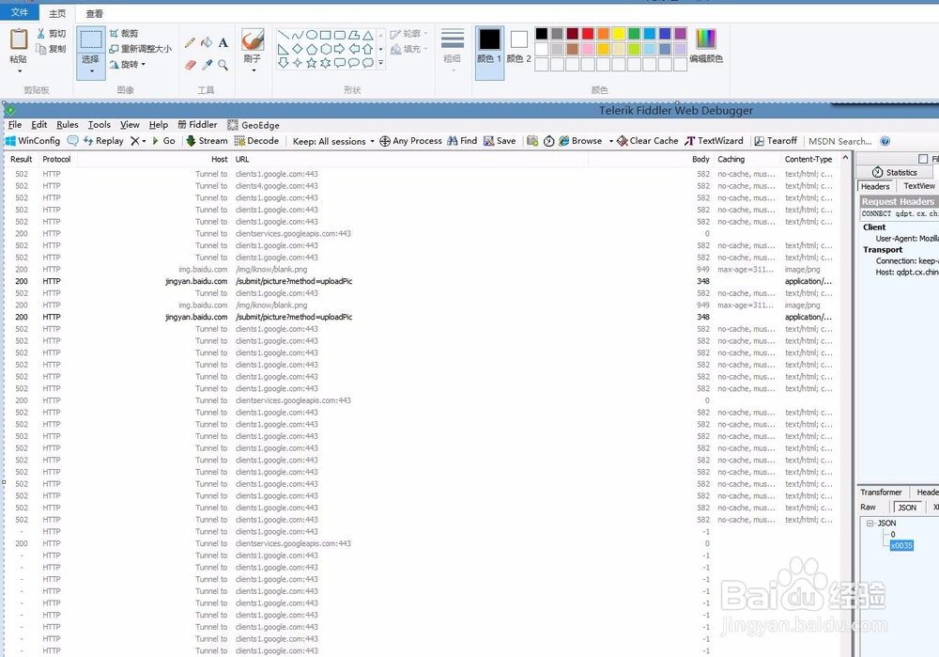The height and width of the screenshot is (657, 939).
Task: Click the MSDN Search input field
Action: (839, 142)
